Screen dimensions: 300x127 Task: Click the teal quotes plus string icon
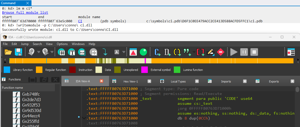click(187, 52)
